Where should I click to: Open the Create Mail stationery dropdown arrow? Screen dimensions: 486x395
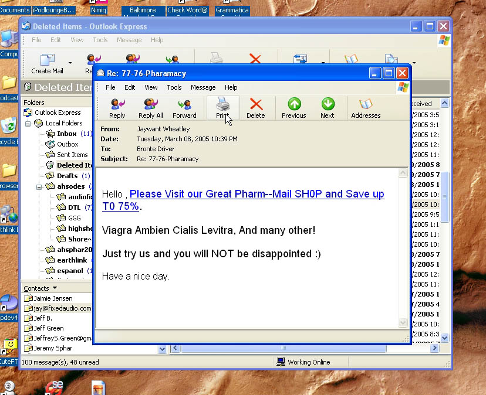(x=70, y=63)
